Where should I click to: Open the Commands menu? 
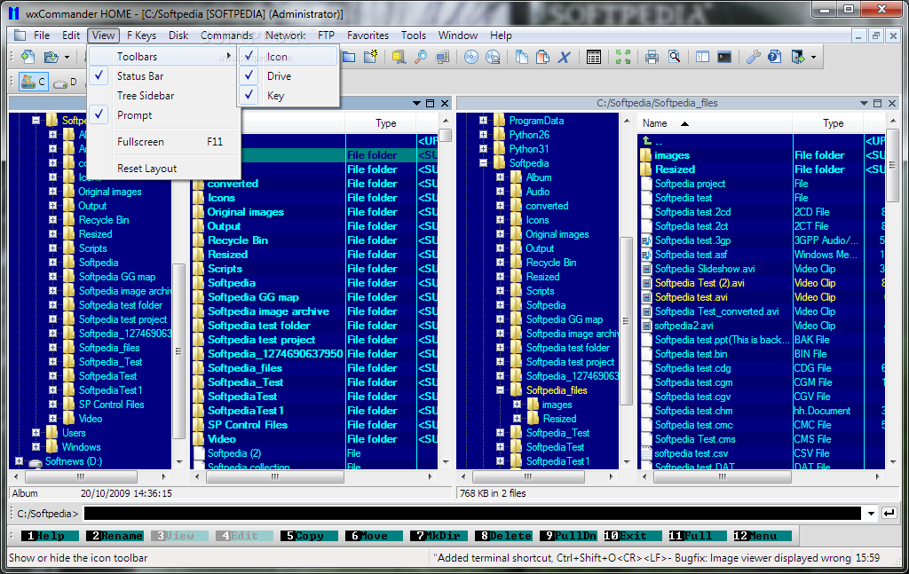226,35
